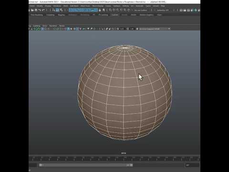This screenshot has height=172, width=229.
Task: Switch to the Rendering shelf tab
Action: click(85, 15)
